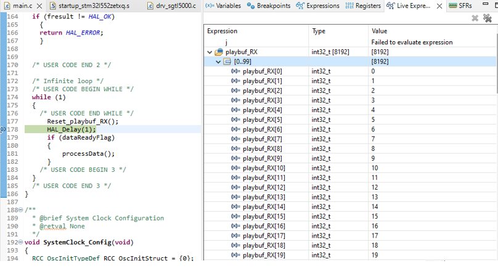498x274 pixels.
Task: Select the playbuf_RX[17] row
Action: (349, 236)
